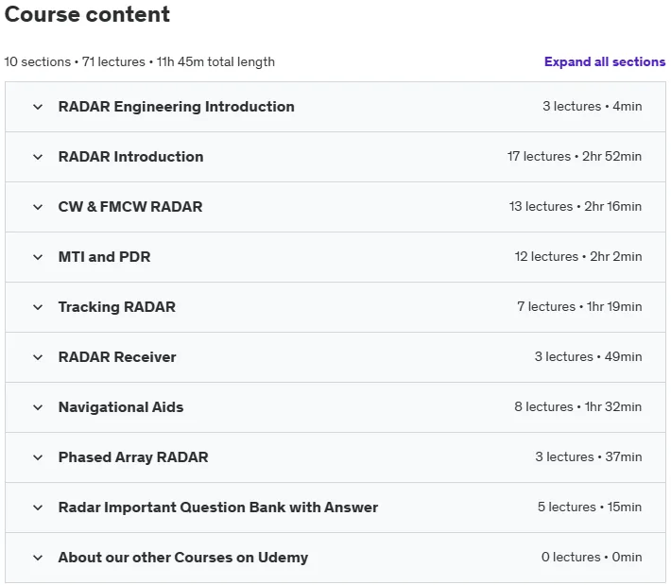The width and height of the screenshot is (671, 585).
Task: Select the Tracking RADAR section heading
Action: [x=117, y=307]
